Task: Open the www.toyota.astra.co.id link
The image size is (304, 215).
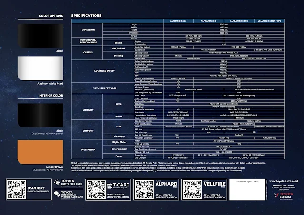Action: click(x=283, y=181)
